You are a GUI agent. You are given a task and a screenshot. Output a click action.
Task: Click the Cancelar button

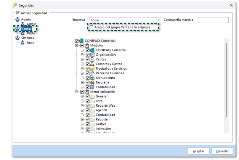pos(222,151)
